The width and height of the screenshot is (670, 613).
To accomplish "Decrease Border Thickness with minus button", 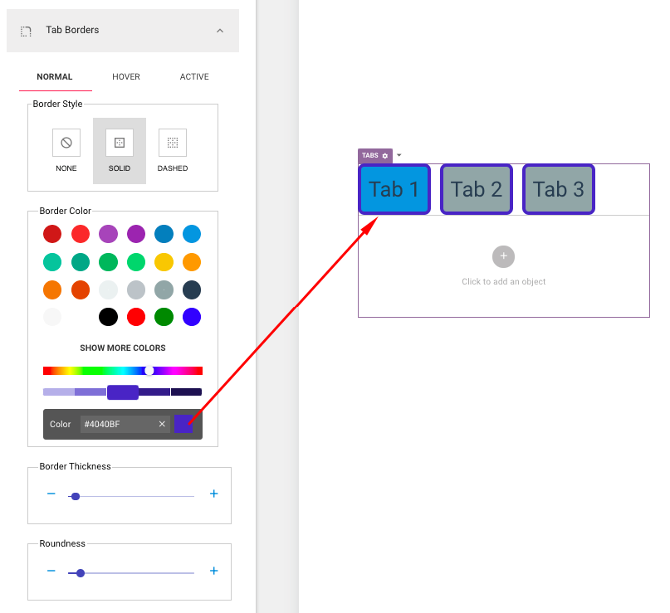I will 51,494.
